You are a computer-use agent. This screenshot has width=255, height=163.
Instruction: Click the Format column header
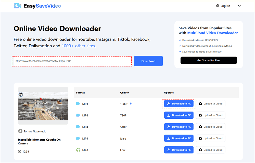click(80, 92)
